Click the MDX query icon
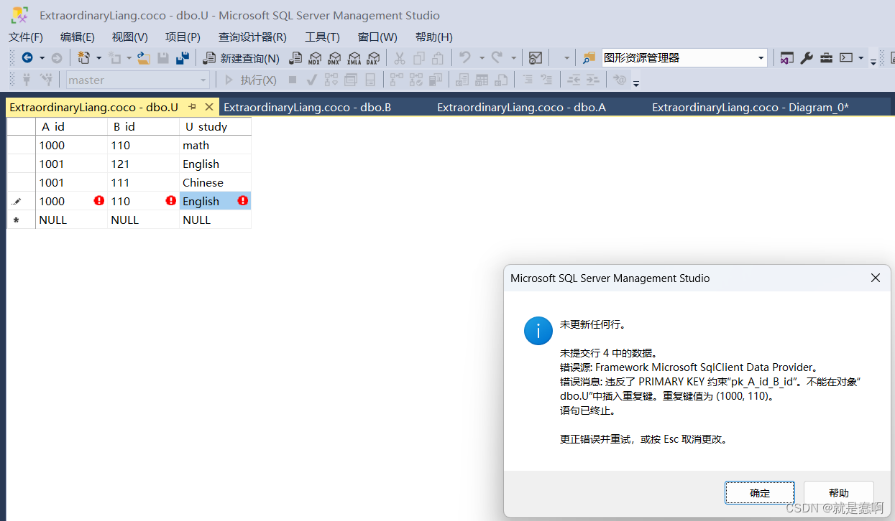This screenshot has width=895, height=521. tap(315, 58)
